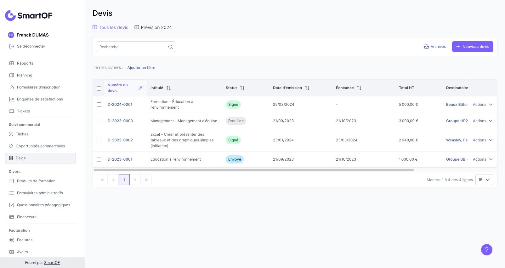Select the D-2023-0001 row checkbox
Image resolution: width=505 pixels, height=268 pixels.
tap(99, 159)
